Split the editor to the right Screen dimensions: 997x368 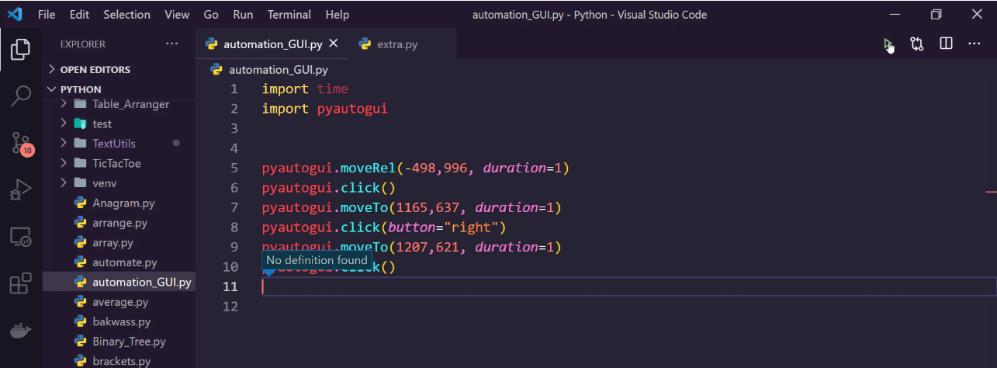[x=946, y=44]
